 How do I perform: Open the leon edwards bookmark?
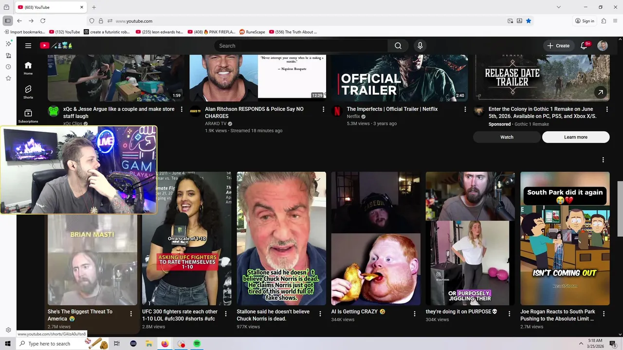[x=160, y=32]
